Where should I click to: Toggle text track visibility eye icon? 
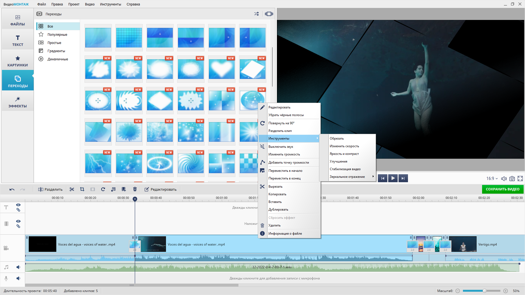pyautogui.click(x=18, y=205)
